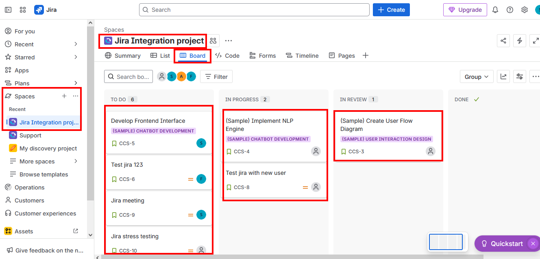Image resolution: width=540 pixels, height=259 pixels.
Task: Open the board insights chart icon
Action: [503, 76]
